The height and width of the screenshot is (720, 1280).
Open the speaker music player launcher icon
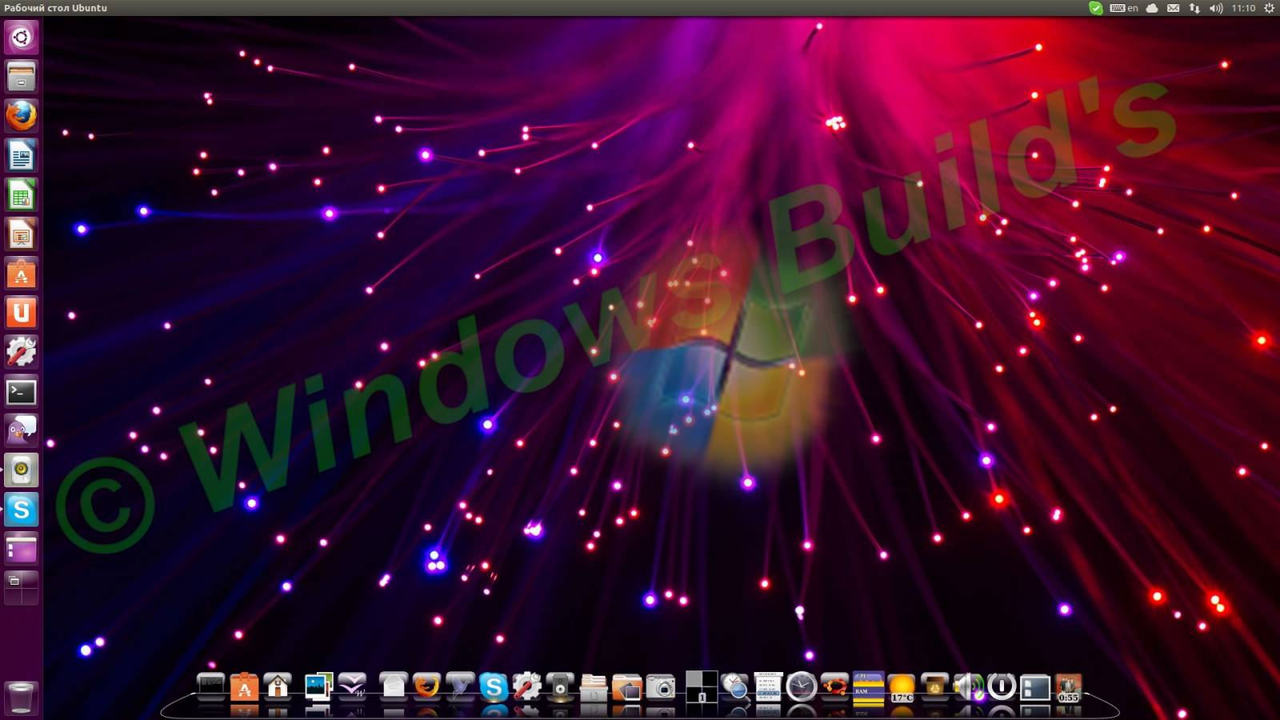pyautogui.click(x=22, y=470)
